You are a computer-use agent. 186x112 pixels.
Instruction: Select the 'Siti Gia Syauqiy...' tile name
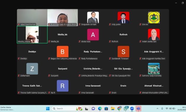pos(123,69)
